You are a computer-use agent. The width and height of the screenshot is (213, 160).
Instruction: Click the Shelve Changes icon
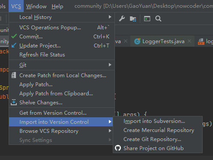tap(14, 102)
